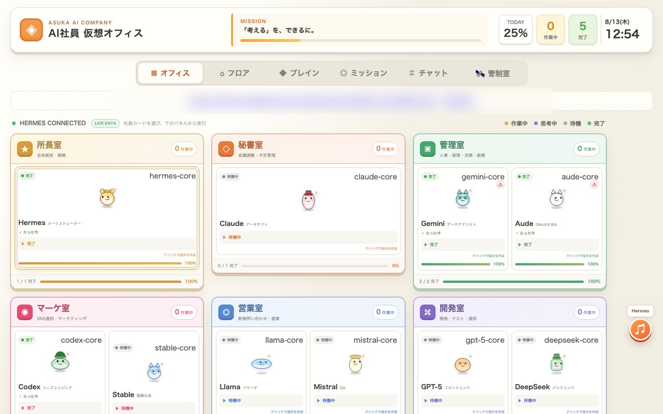Expand the 待機中 row on Claude card

coord(308,237)
